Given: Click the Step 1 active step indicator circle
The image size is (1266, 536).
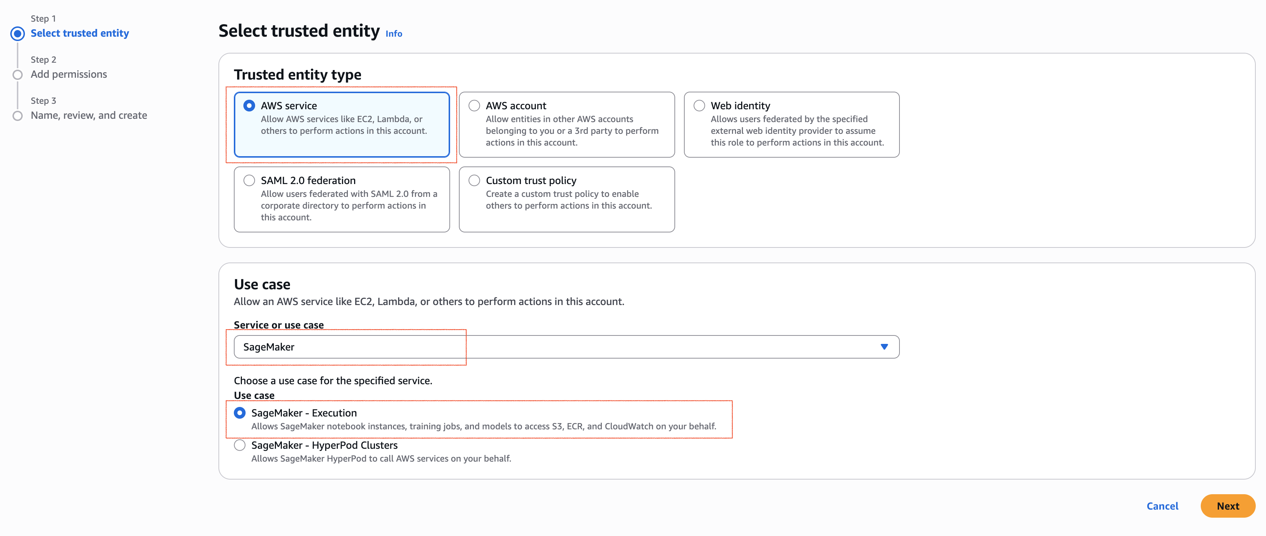Looking at the screenshot, I should (x=18, y=33).
